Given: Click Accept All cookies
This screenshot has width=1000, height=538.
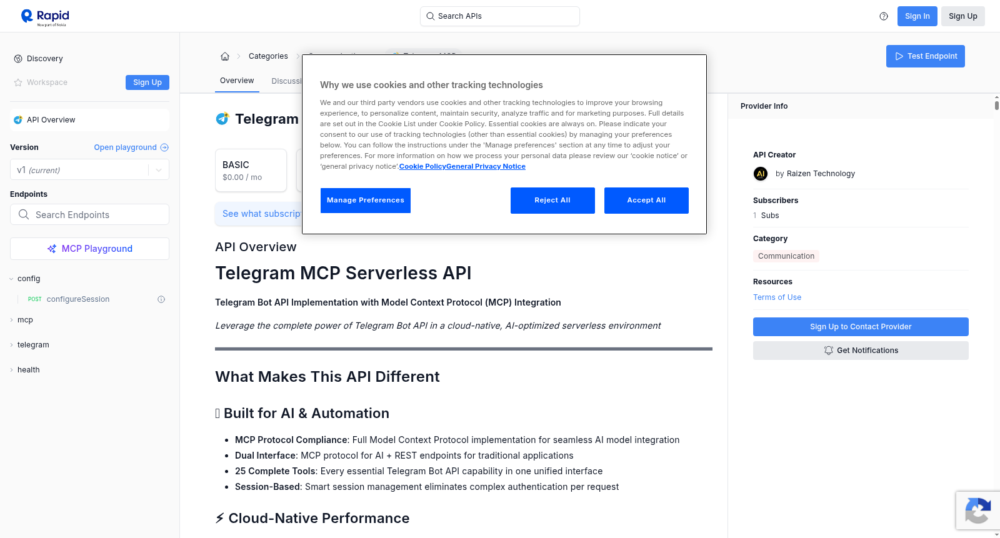Looking at the screenshot, I should click(646, 201).
